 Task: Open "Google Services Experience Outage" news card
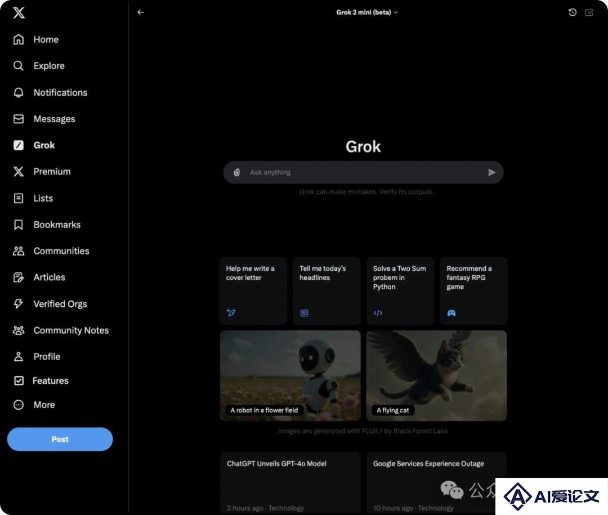pos(437,483)
